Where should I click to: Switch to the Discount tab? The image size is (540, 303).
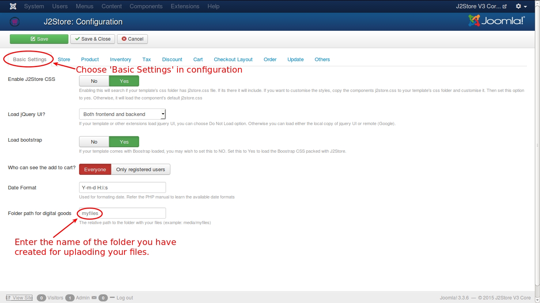[172, 60]
